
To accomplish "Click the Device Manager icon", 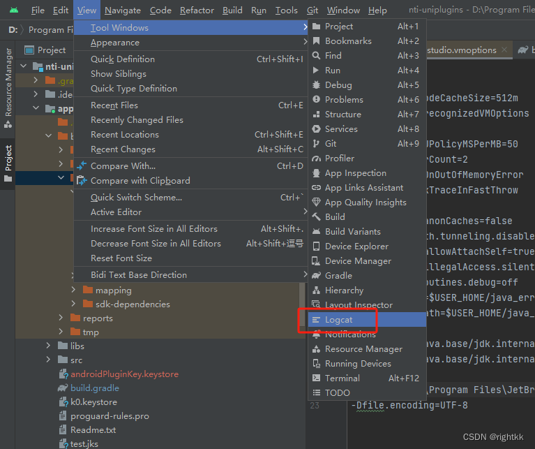I will (316, 261).
